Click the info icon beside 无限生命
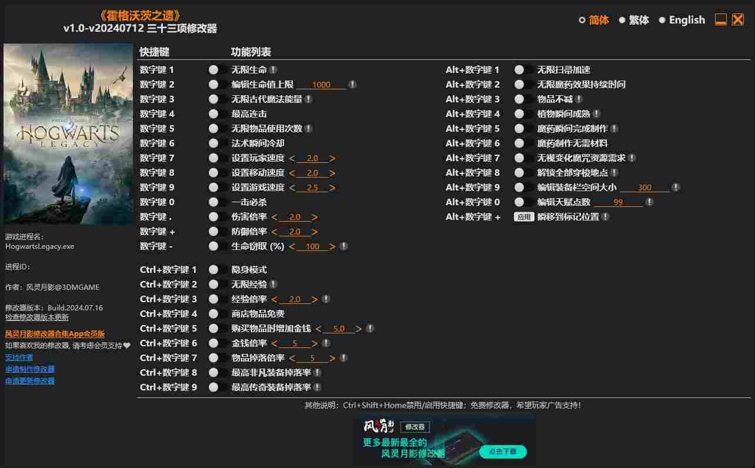 pyautogui.click(x=273, y=69)
